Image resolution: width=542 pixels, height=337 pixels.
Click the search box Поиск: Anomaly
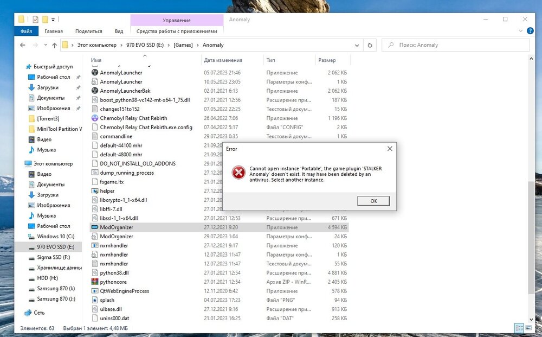(x=456, y=45)
